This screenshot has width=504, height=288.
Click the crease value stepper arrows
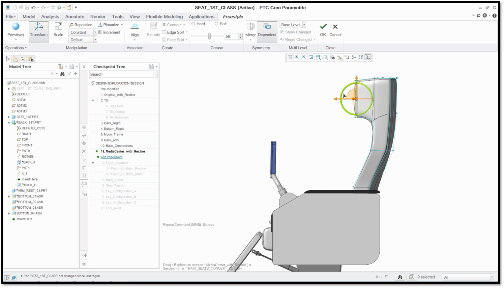241,36
